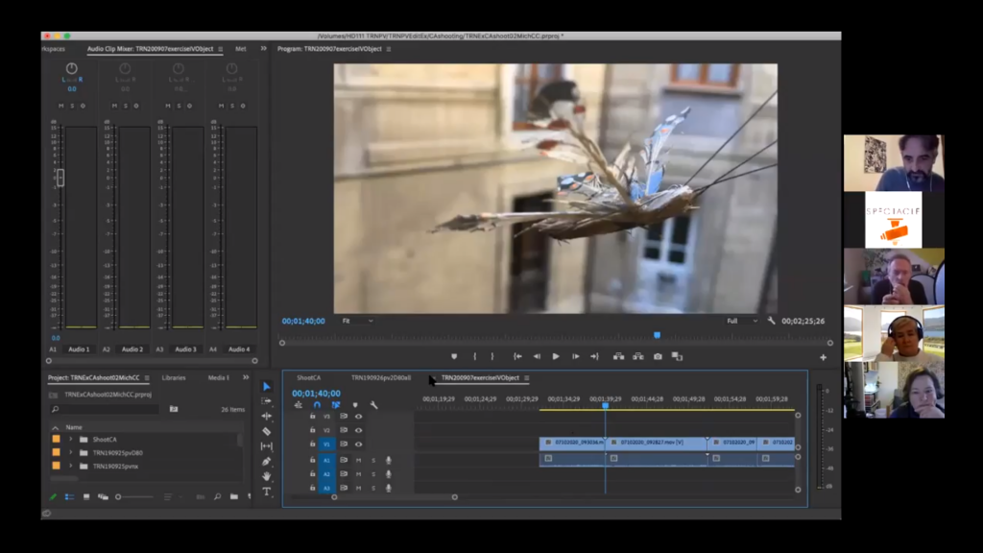
Task: Open timeline display settings wrench
Action: pos(373,405)
